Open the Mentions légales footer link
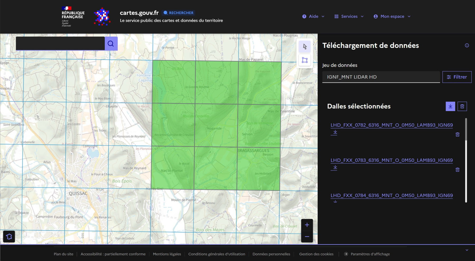The image size is (475, 261). point(167,254)
